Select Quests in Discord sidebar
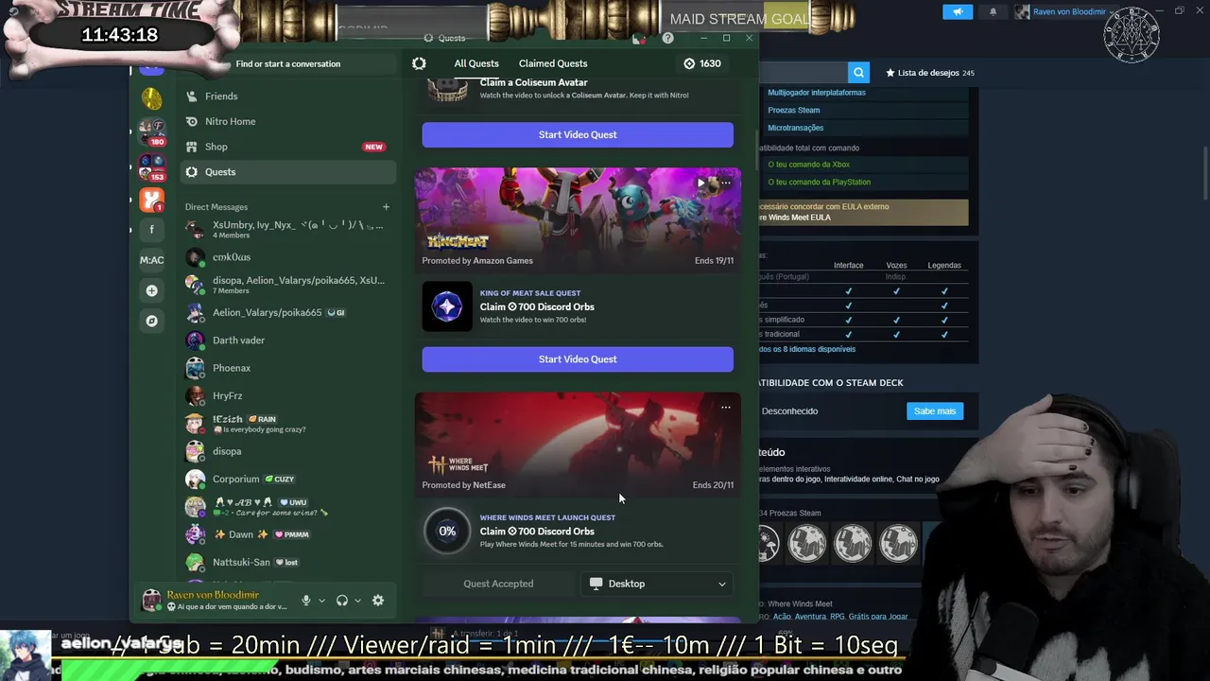The image size is (1210, 681). click(x=288, y=172)
